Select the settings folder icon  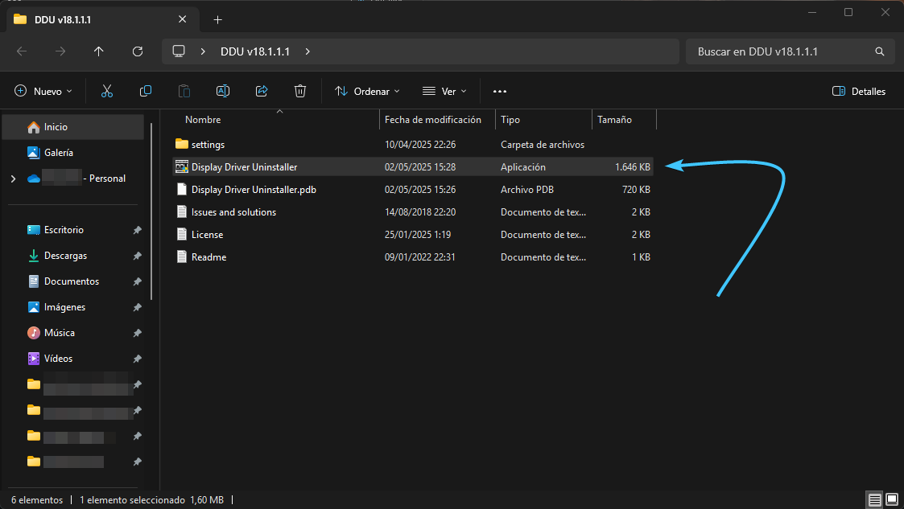click(182, 144)
